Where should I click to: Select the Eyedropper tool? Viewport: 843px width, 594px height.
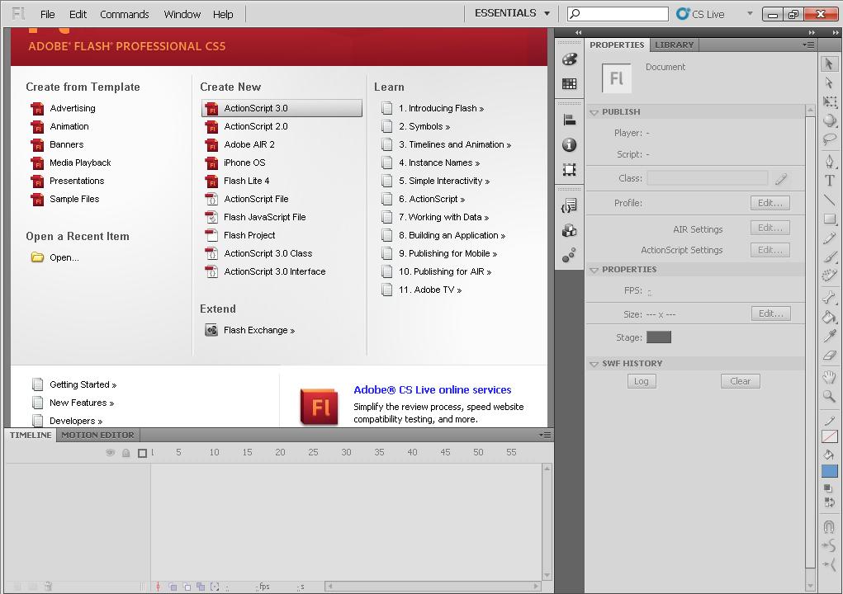click(830, 336)
